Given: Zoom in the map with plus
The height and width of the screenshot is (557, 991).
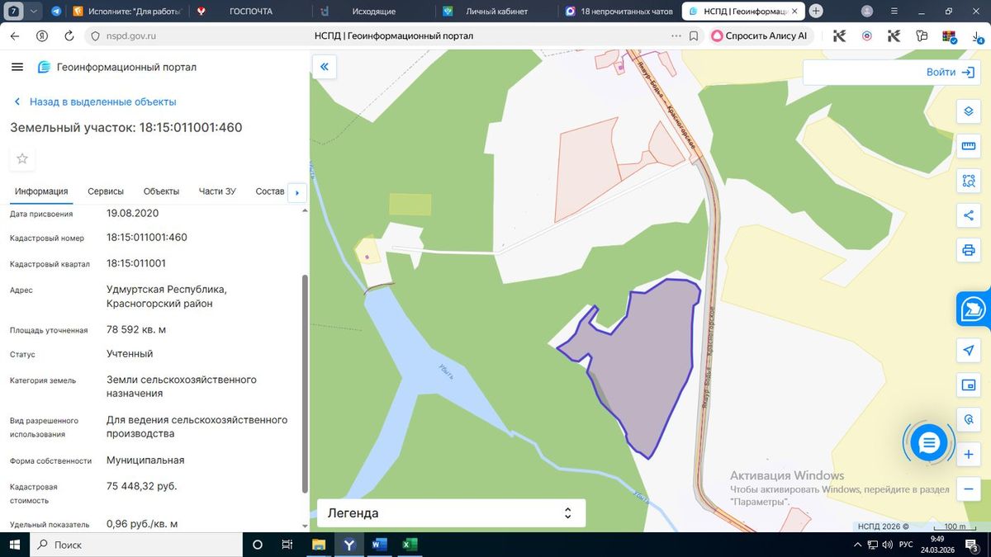Looking at the screenshot, I should point(969,455).
